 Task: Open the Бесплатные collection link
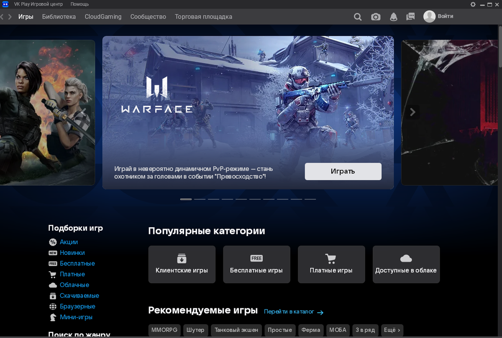[x=77, y=264]
